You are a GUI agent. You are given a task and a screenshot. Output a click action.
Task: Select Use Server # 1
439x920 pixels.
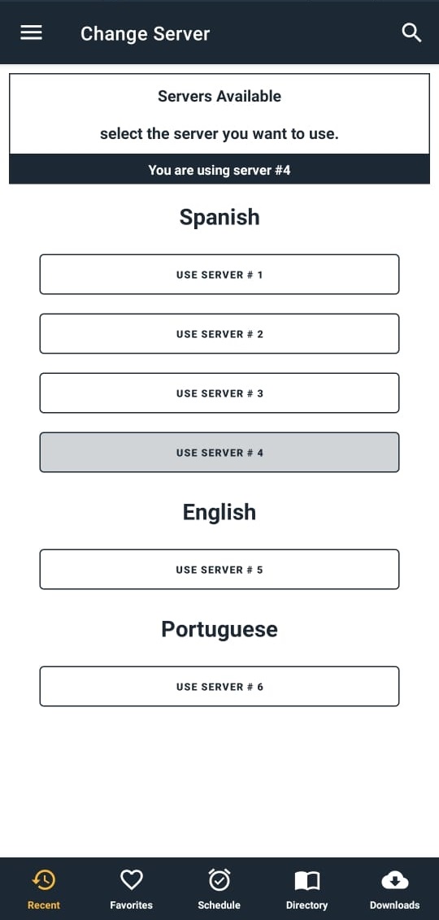click(219, 274)
